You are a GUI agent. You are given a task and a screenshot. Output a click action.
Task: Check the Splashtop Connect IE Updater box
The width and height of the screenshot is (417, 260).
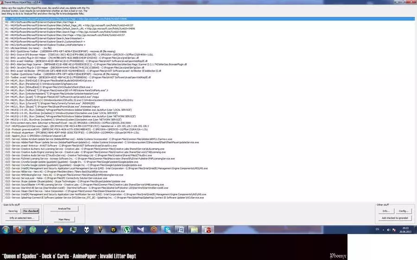pyautogui.click(x=4, y=198)
